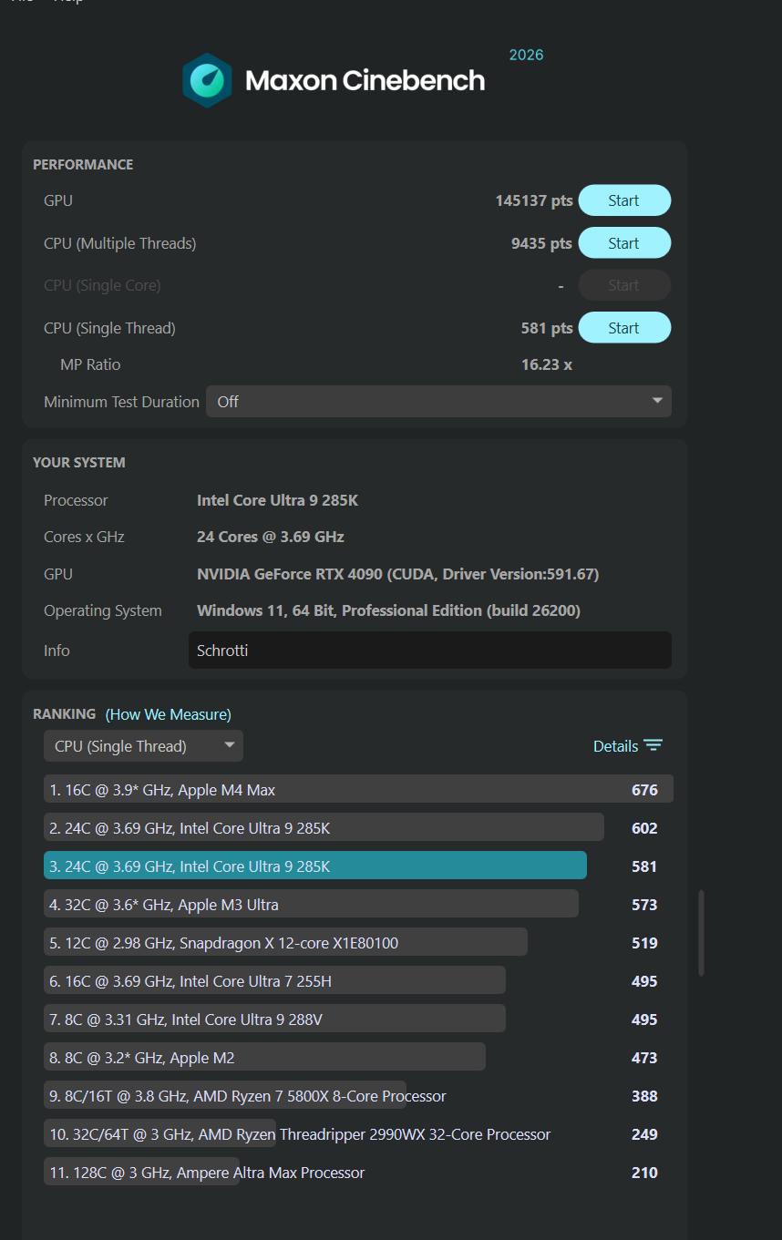Click the Maxon Cinebench hexagon logo
Screen dimensions: 782x1240
click(206, 80)
